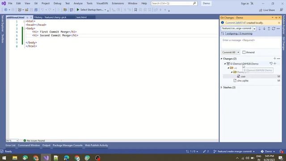Open Package Manager Console tab
Image resolution: width=286 pixels, height=161 pixels.
click(x=67, y=145)
